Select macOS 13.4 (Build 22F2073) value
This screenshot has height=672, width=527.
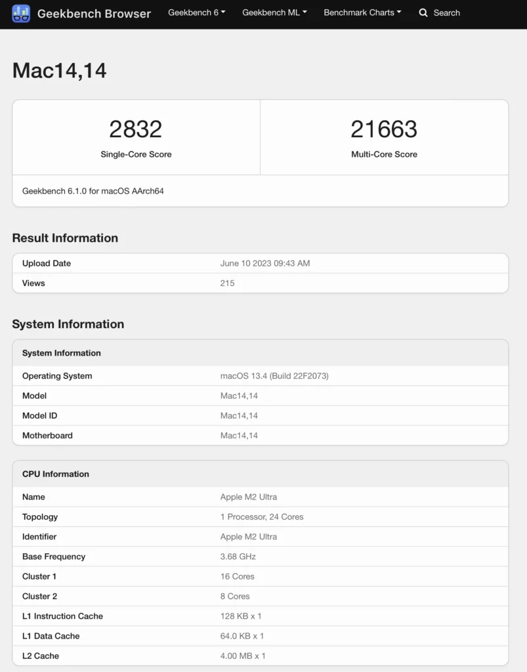click(x=274, y=376)
